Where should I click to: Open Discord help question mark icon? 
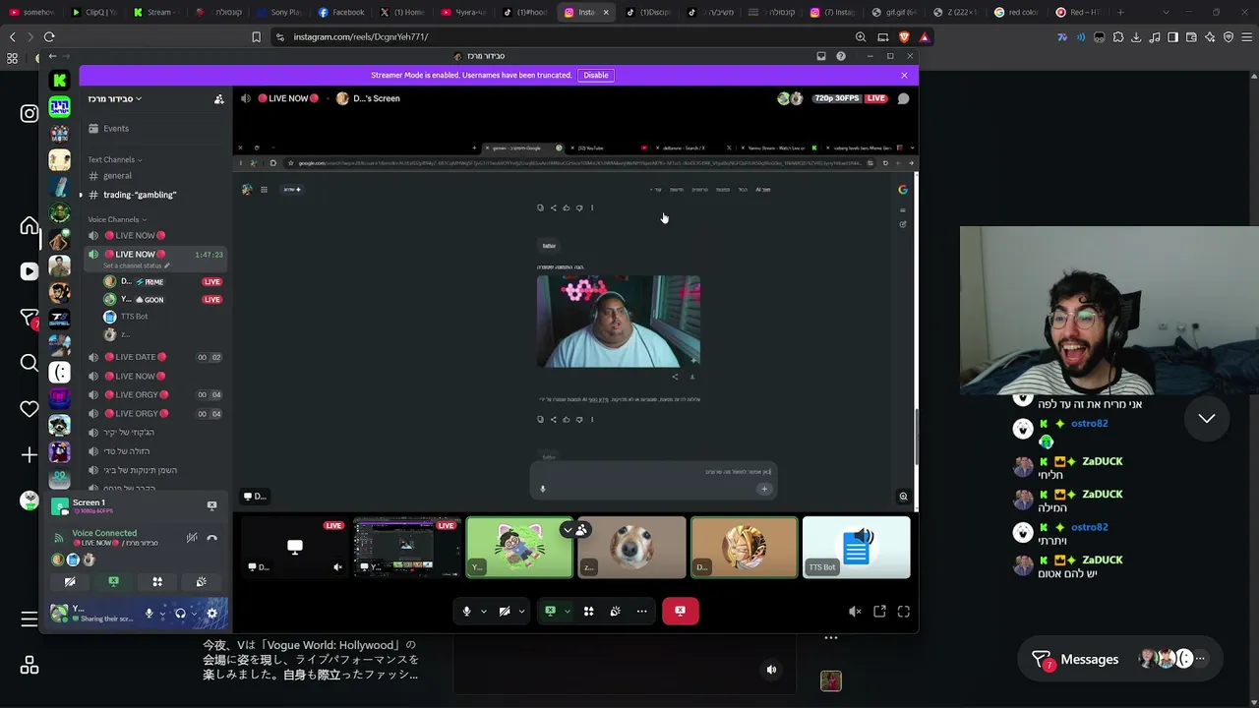(841, 56)
